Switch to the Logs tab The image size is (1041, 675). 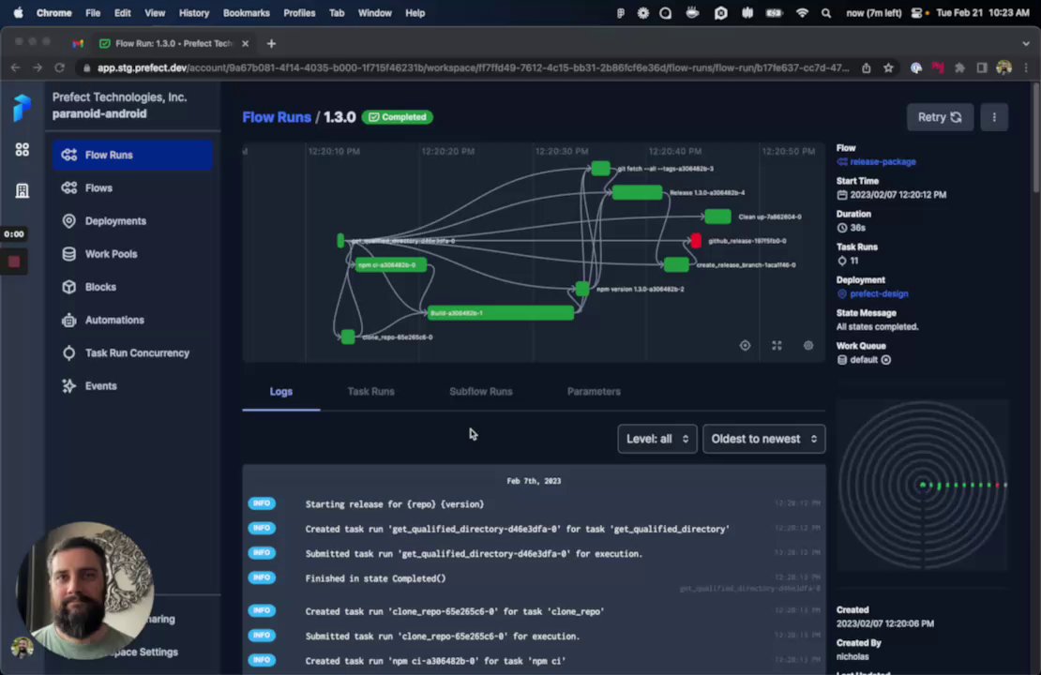click(x=280, y=392)
